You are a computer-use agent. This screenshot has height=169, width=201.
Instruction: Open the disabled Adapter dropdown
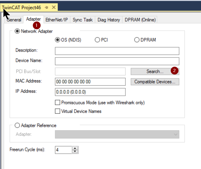tap(117, 134)
